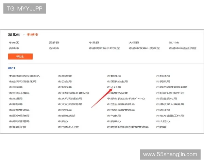Click 市生态环境局

click(x=19, y=93)
